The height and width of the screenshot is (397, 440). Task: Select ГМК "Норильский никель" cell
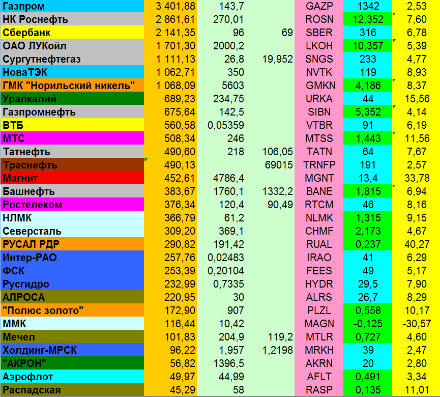point(72,86)
